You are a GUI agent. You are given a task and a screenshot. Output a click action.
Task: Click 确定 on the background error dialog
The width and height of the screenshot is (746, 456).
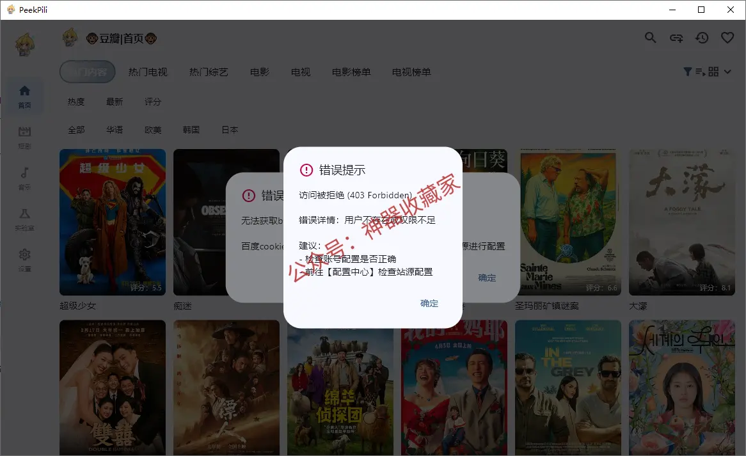tap(487, 278)
